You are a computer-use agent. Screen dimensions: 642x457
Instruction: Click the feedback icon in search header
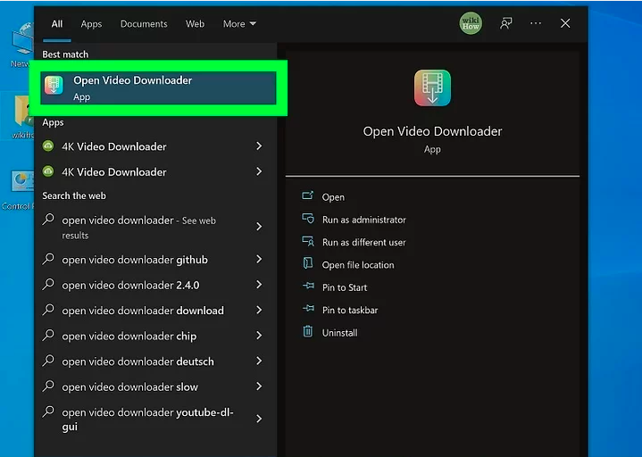[x=505, y=23]
